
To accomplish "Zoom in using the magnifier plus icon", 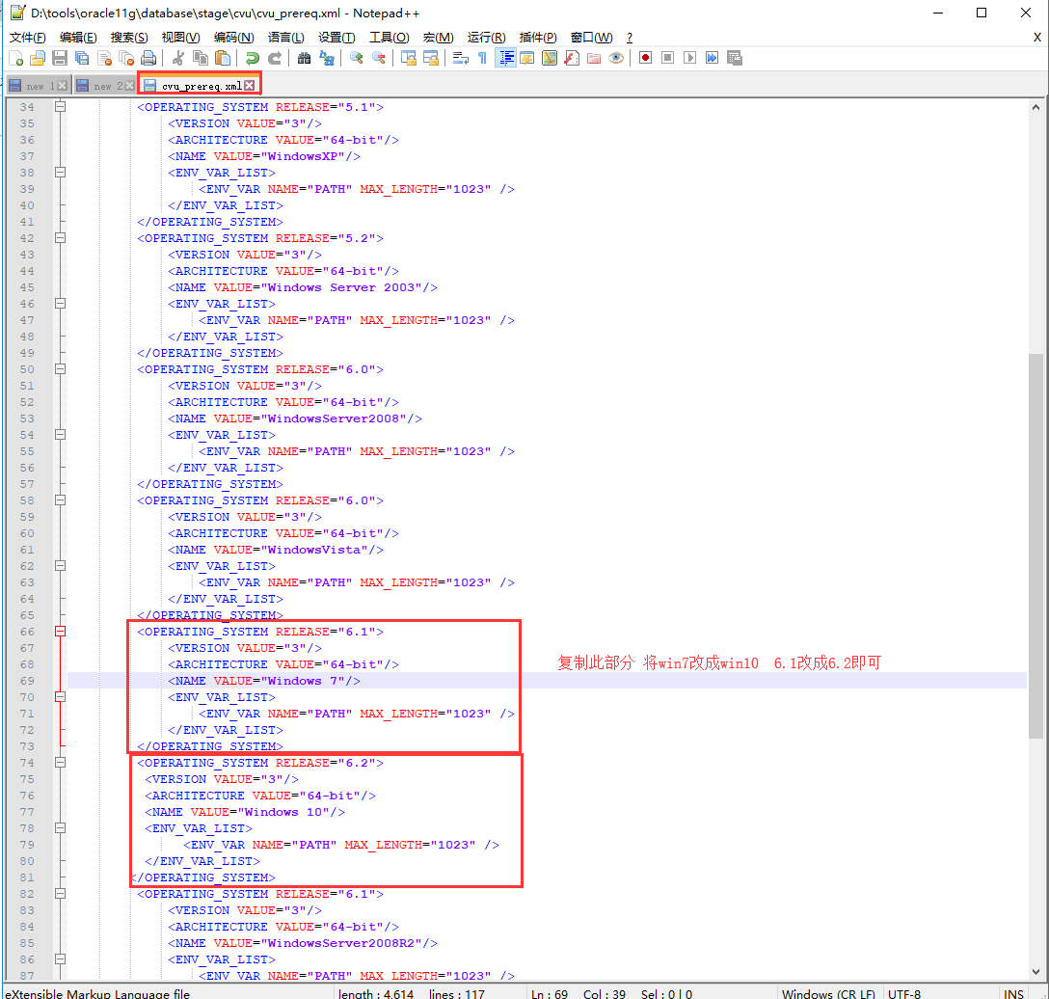I will pos(356,58).
